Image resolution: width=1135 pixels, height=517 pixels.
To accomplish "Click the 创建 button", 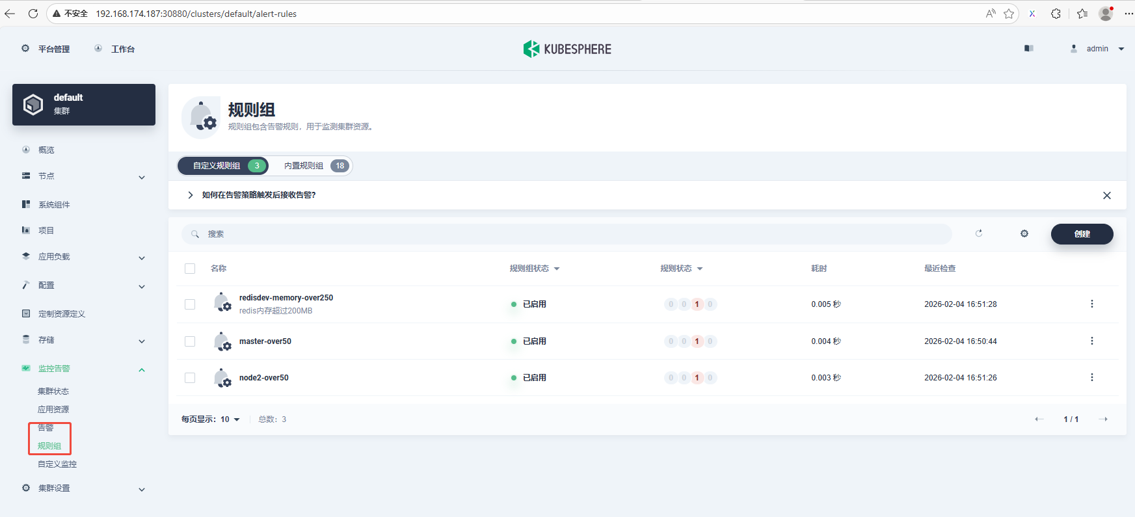I will point(1082,234).
